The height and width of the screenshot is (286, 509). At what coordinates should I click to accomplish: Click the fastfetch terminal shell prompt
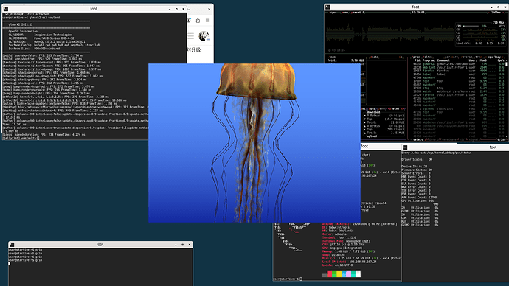point(288,279)
